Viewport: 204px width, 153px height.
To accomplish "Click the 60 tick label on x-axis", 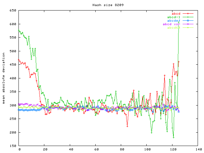I will tap(96, 149).
